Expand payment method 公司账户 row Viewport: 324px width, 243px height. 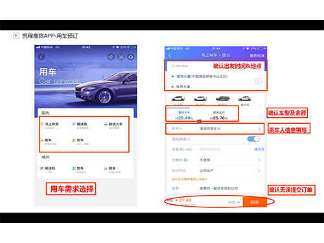(216, 170)
